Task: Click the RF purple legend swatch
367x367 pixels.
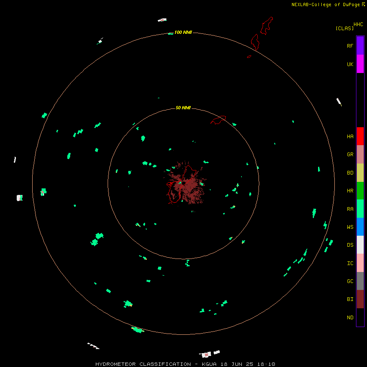Action: (x=360, y=46)
